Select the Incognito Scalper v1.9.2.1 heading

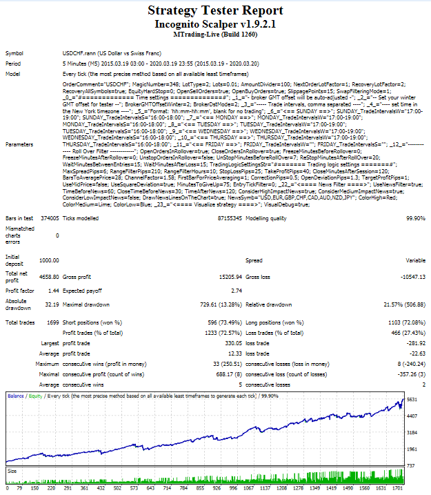pos(215,24)
